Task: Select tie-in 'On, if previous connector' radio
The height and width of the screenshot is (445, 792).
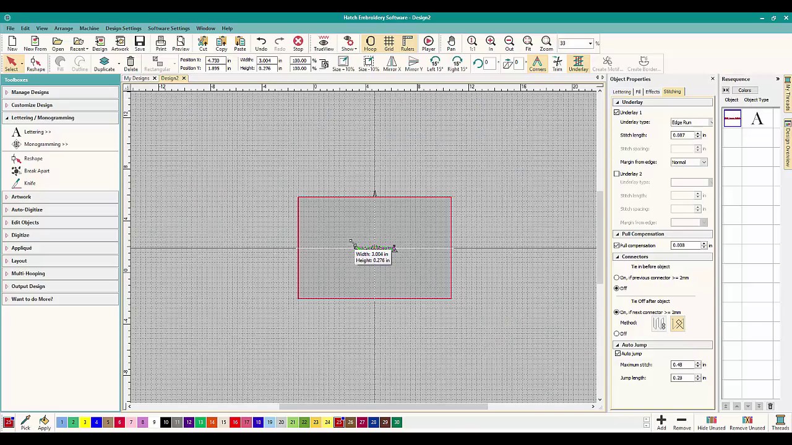Action: coord(617,278)
